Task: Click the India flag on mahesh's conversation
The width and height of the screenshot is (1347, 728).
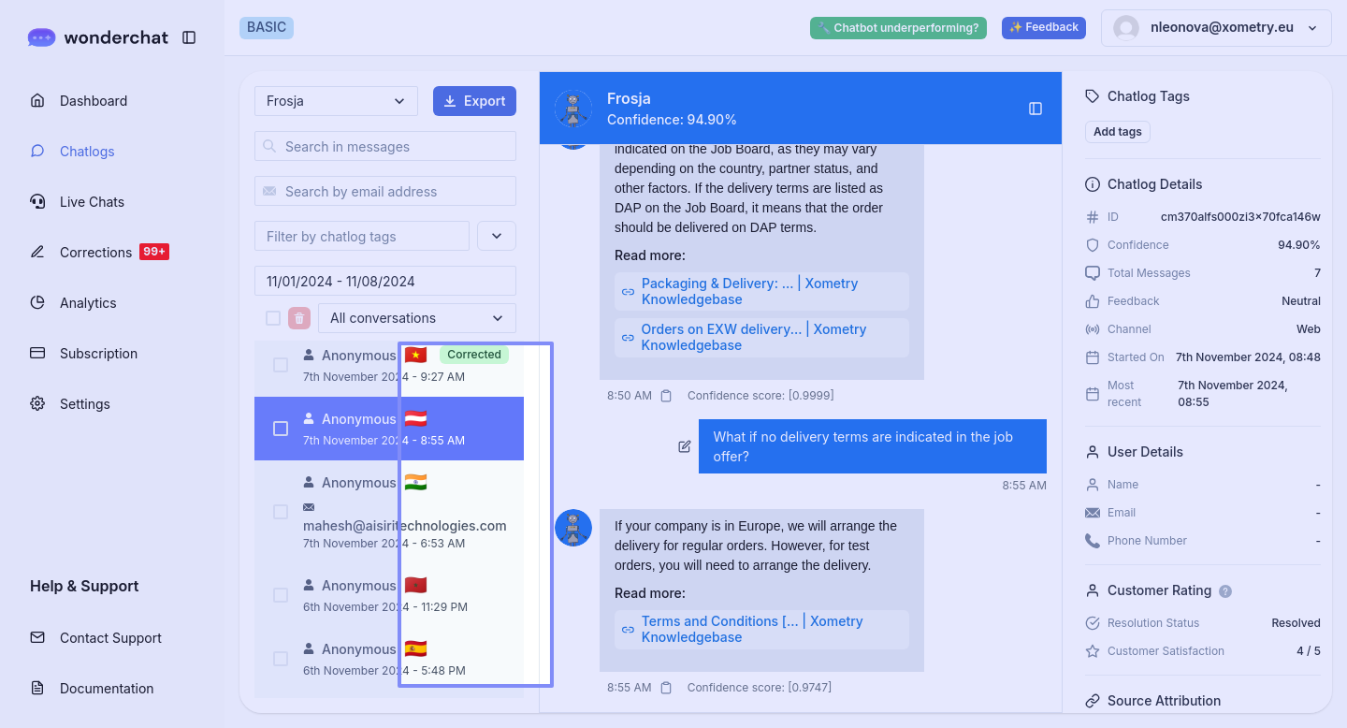Action: 415,482
